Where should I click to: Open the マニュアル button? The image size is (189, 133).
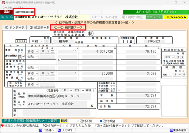(x=154, y=17)
